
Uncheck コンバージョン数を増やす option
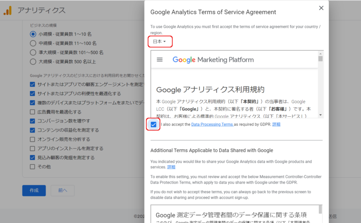[32, 121]
